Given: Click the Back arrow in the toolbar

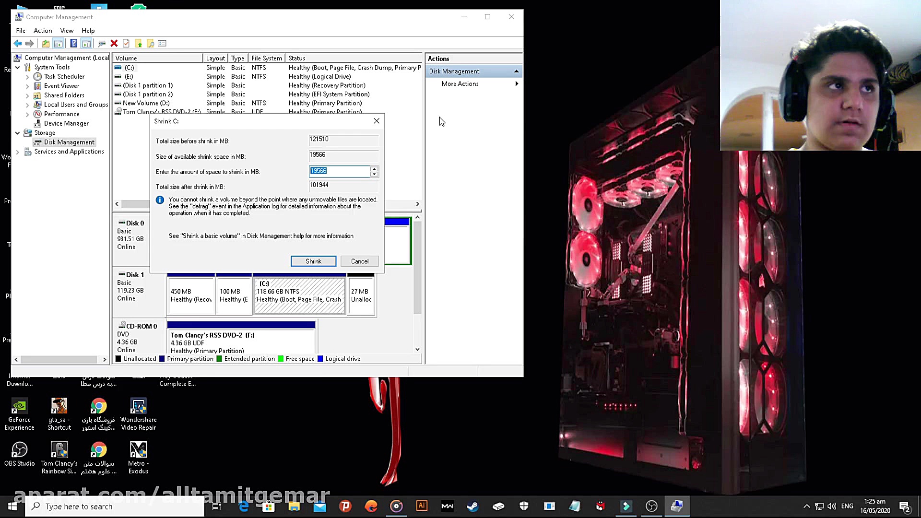Looking at the screenshot, I should click(18, 44).
